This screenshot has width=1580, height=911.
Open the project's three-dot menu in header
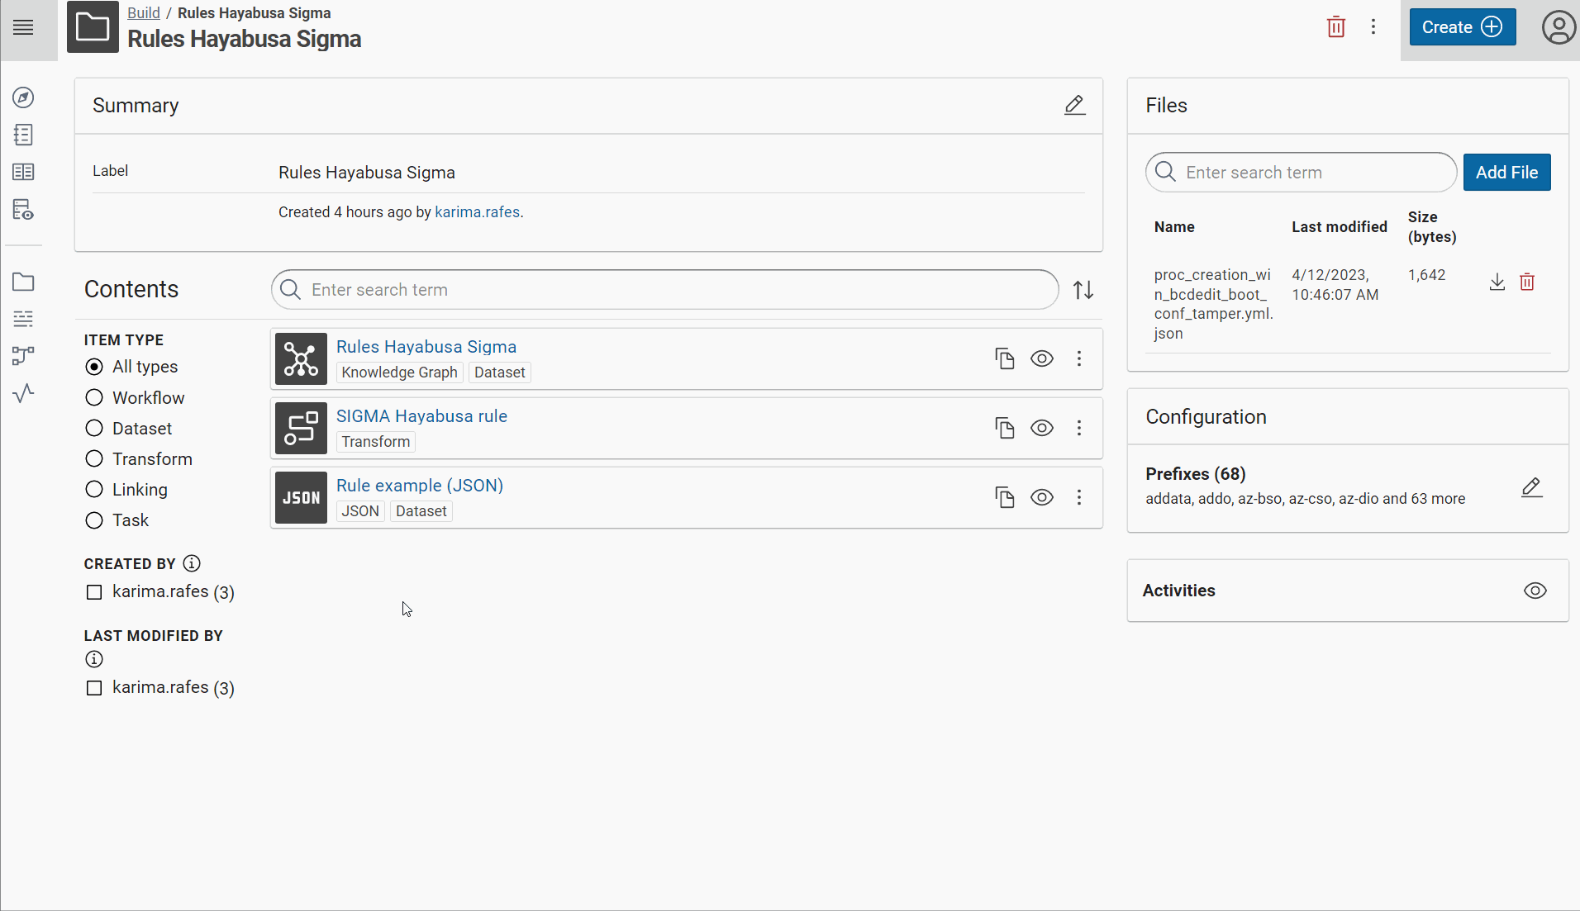pos(1373,27)
